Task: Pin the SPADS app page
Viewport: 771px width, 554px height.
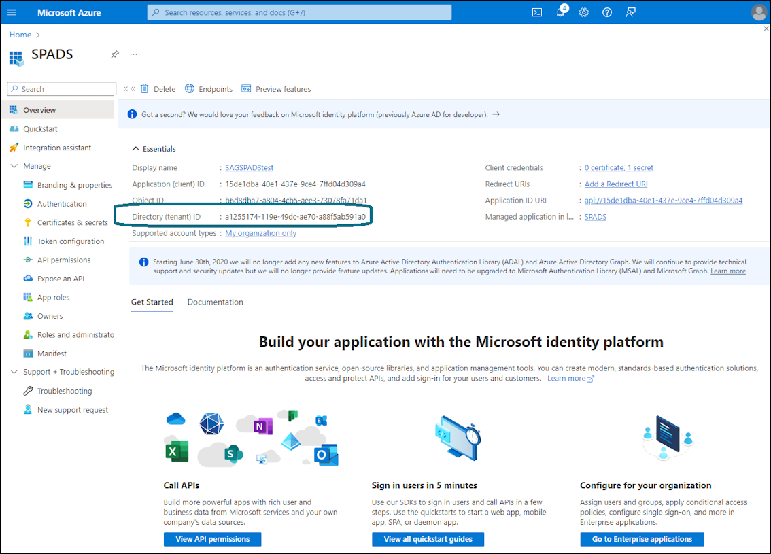Action: click(115, 54)
